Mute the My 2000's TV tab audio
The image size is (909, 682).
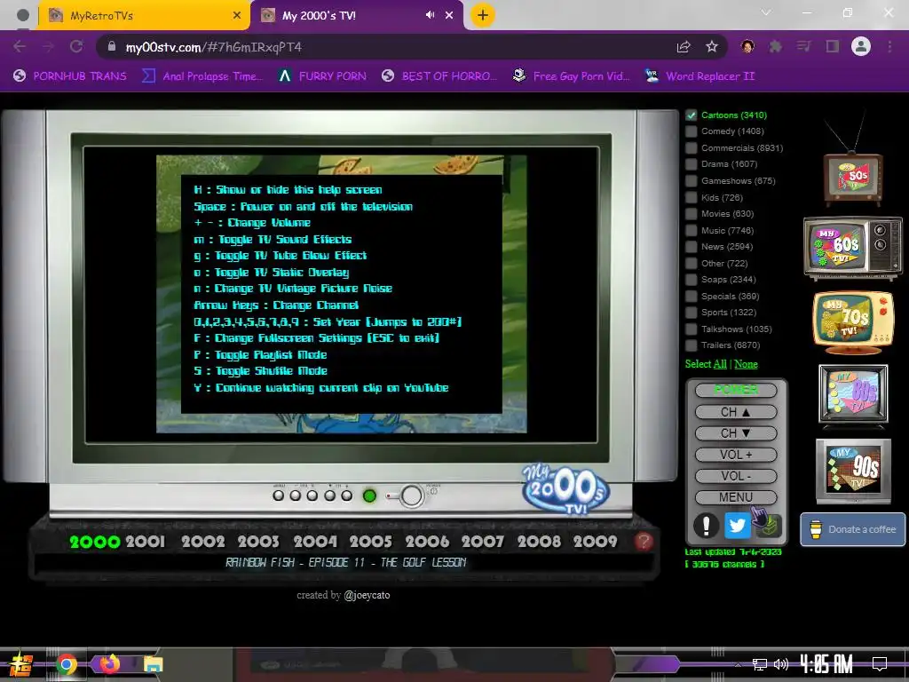pos(430,15)
